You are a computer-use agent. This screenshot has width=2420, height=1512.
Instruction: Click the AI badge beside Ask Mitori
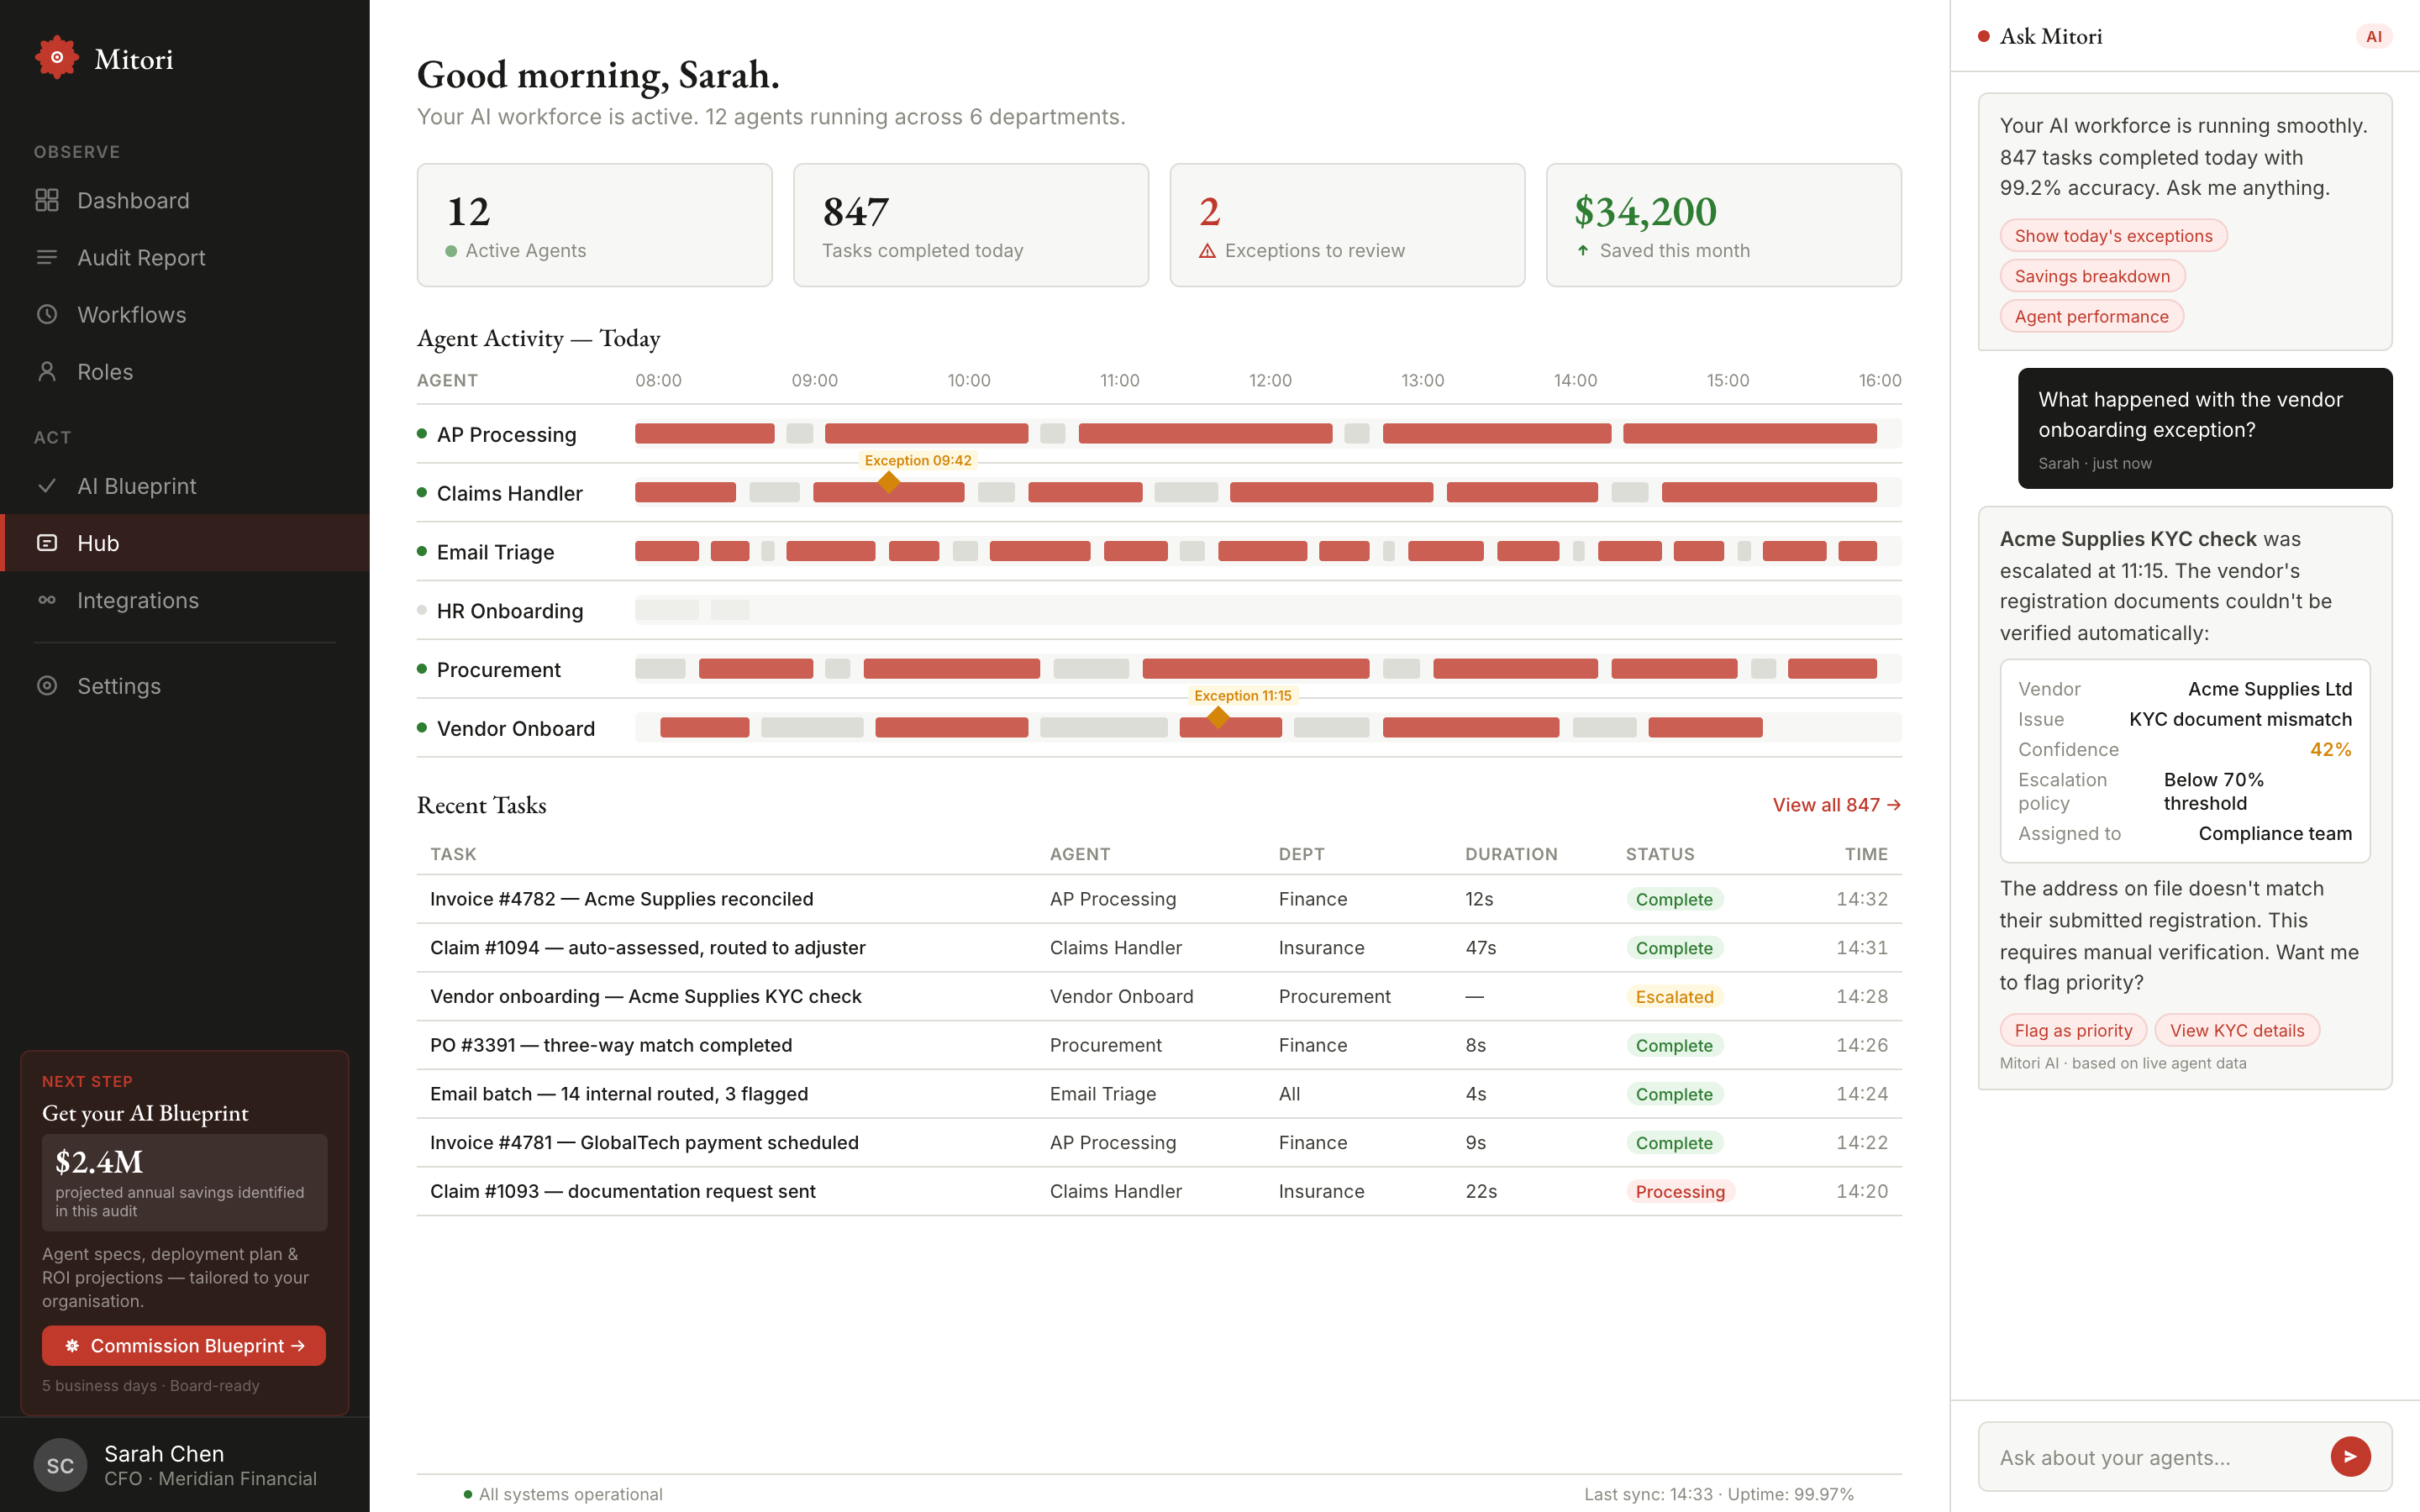[2375, 35]
